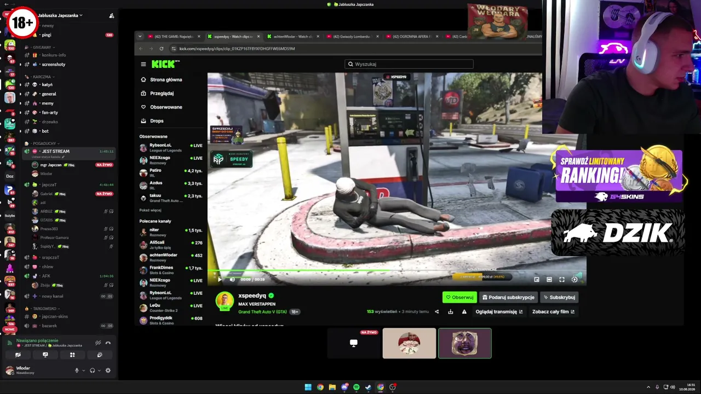Screen dimensions: 701x394
Task: Expand Pokaż więcej in followed channels
Action: pos(150,210)
